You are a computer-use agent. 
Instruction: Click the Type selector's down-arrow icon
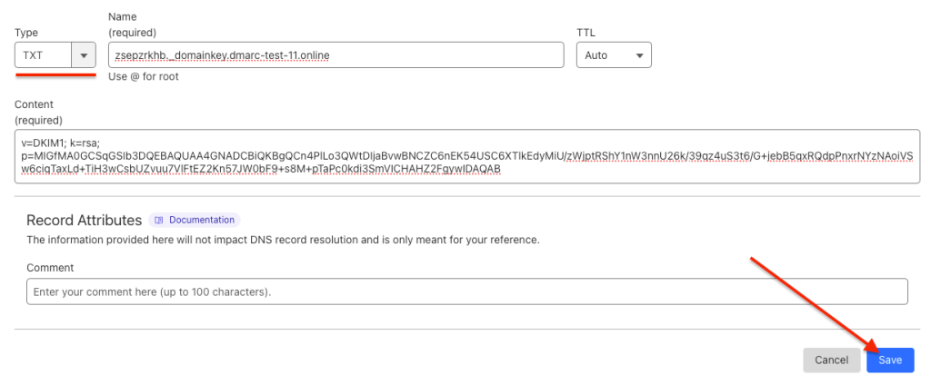[84, 55]
